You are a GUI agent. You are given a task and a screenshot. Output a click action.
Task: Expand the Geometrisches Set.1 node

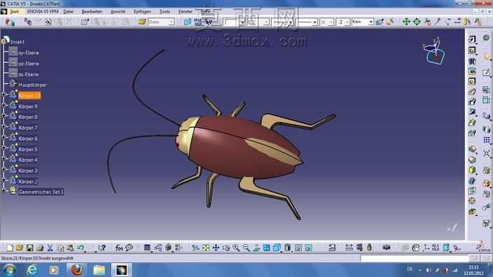pos(4,190)
